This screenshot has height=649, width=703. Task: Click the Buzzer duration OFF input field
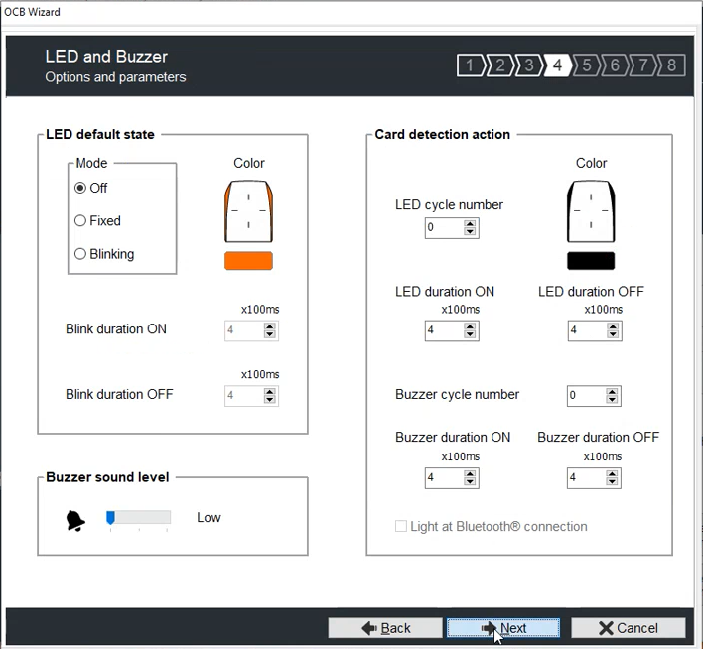click(x=584, y=478)
